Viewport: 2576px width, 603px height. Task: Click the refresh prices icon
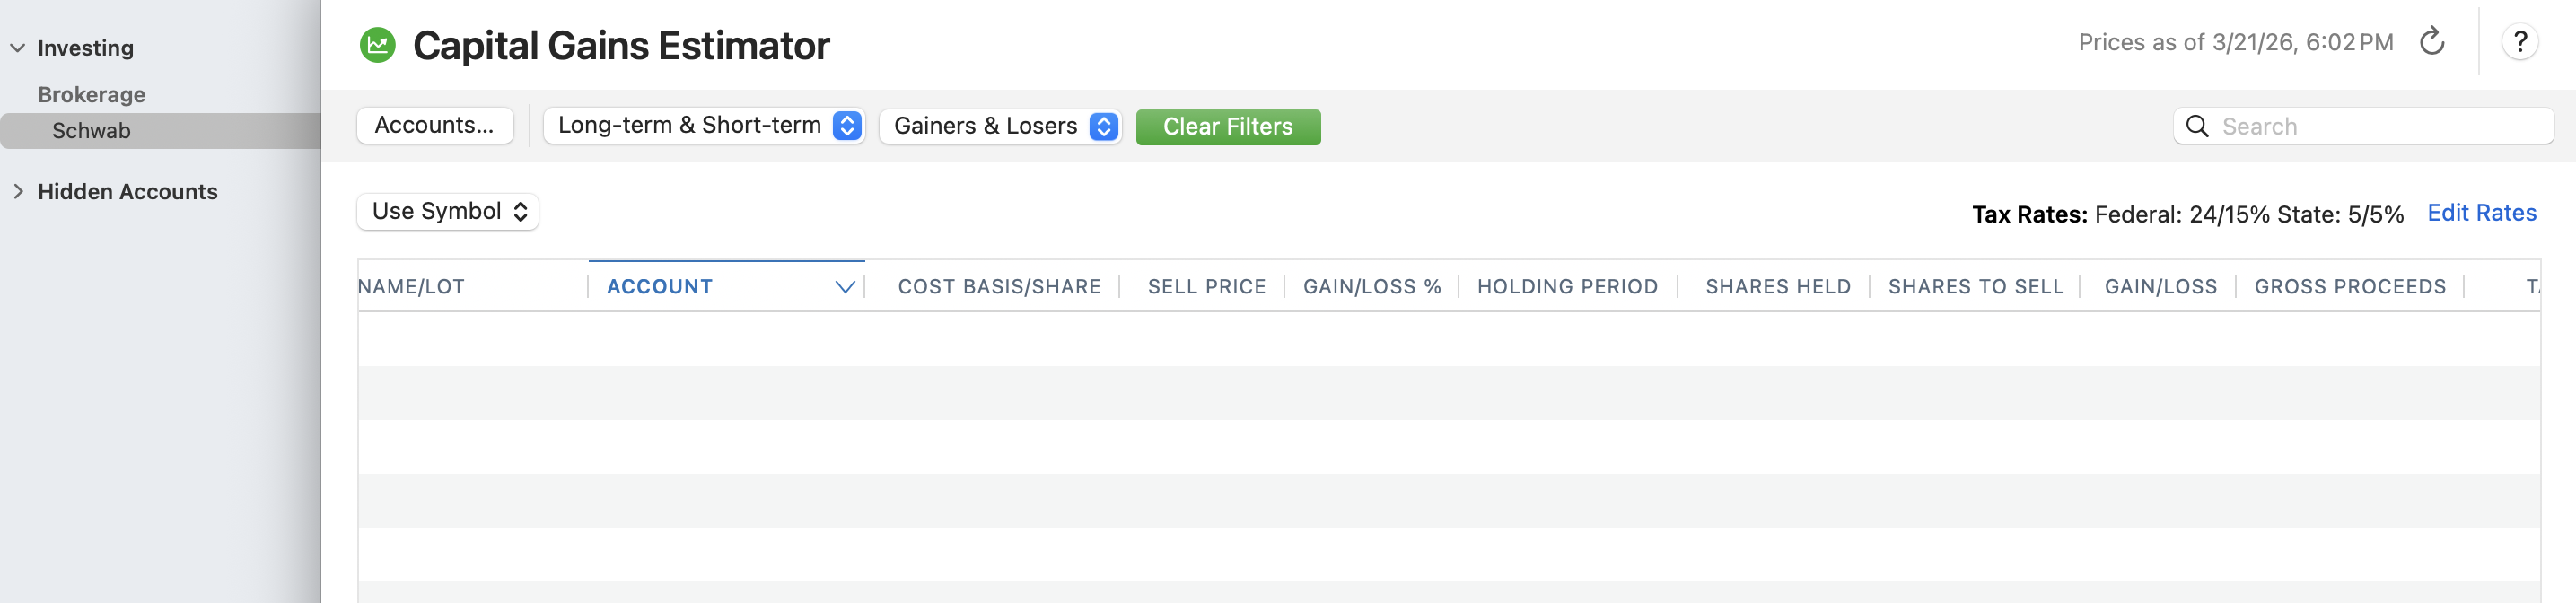point(2431,42)
